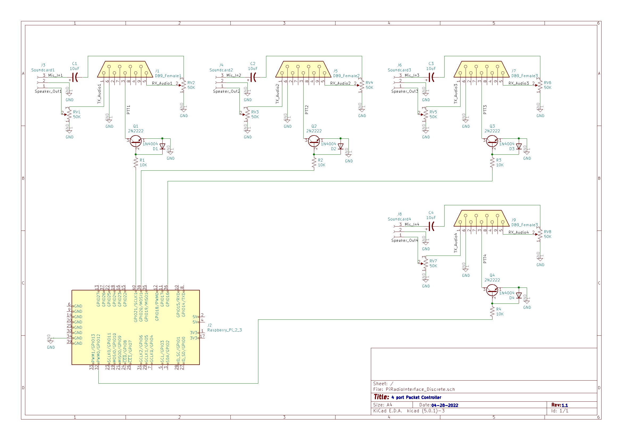Viewport: 622px width, 440px height.
Task: Select the R4 10K resistor symbol
Action: tap(492, 311)
